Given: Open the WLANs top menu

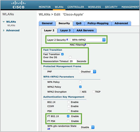Looking at the screenshot, I should (59, 7).
